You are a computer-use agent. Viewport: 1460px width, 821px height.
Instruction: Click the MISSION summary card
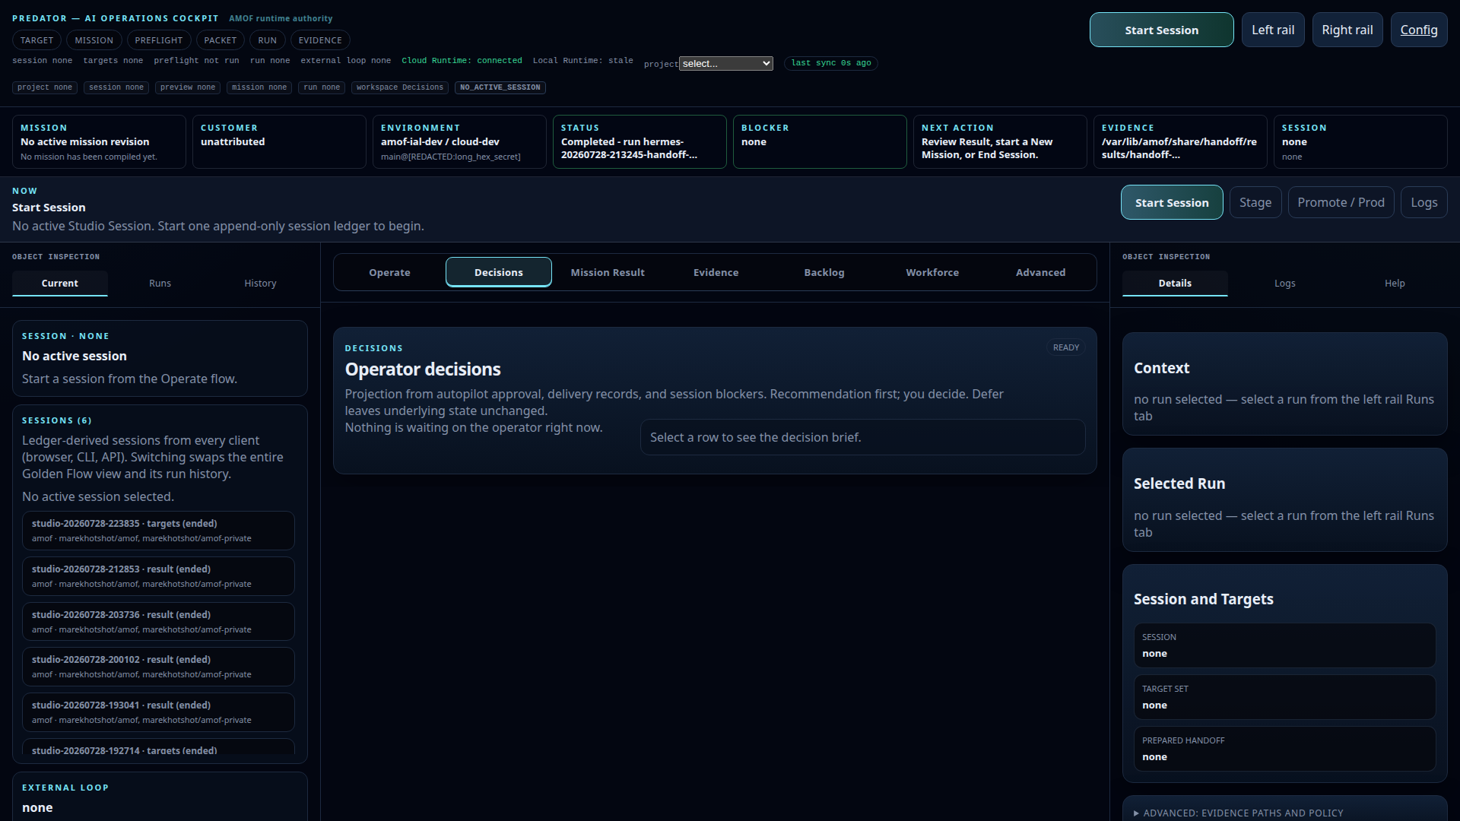(99, 141)
